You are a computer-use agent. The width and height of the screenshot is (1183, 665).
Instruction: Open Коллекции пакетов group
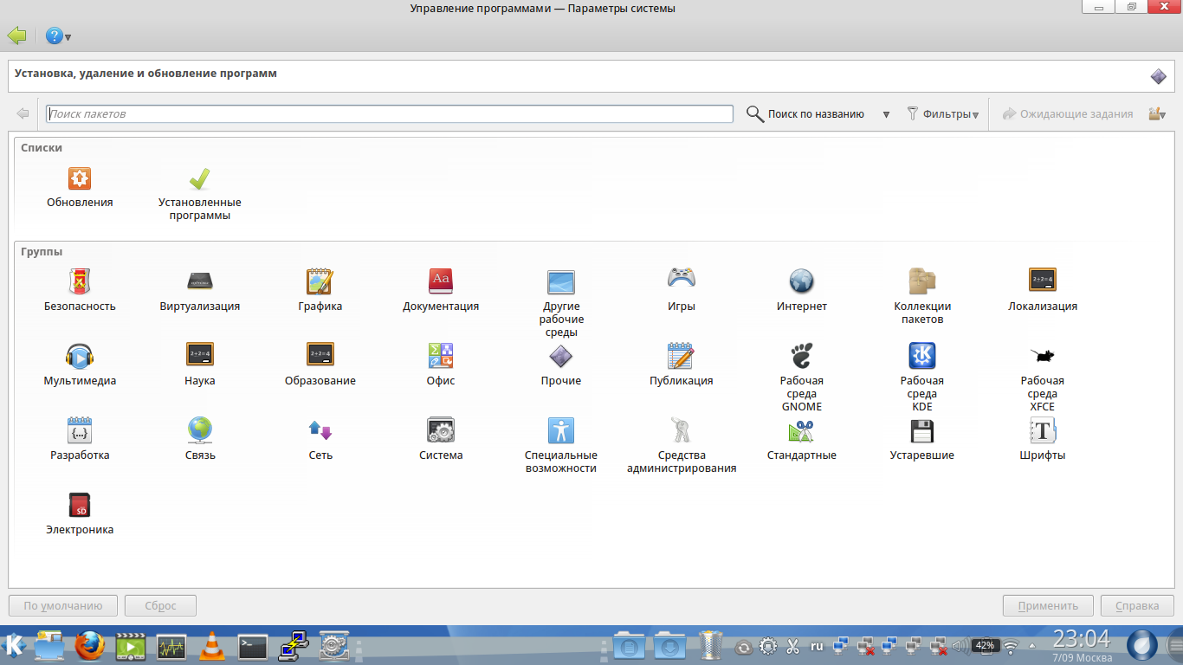click(x=922, y=296)
